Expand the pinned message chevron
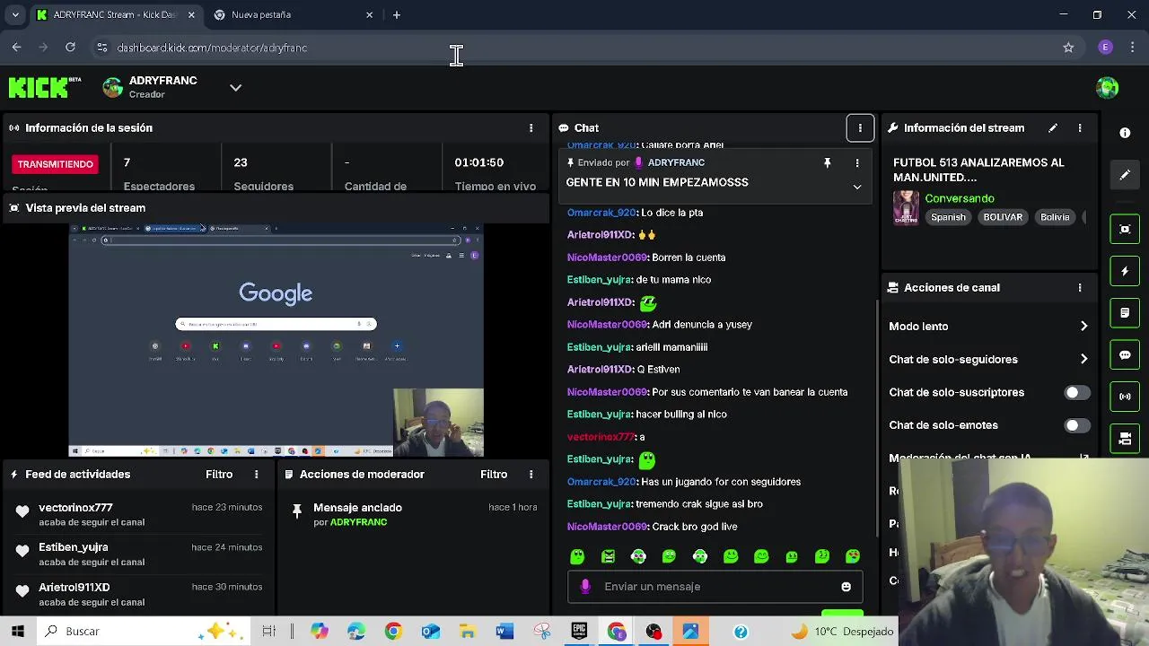Image resolution: width=1149 pixels, height=646 pixels. tap(857, 188)
